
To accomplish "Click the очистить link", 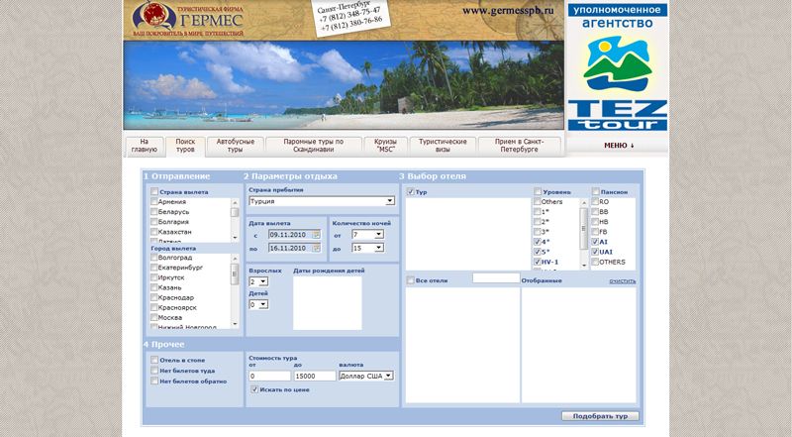I will (623, 280).
